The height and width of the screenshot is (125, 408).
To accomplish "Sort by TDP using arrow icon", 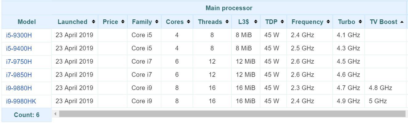I will [x=282, y=22].
